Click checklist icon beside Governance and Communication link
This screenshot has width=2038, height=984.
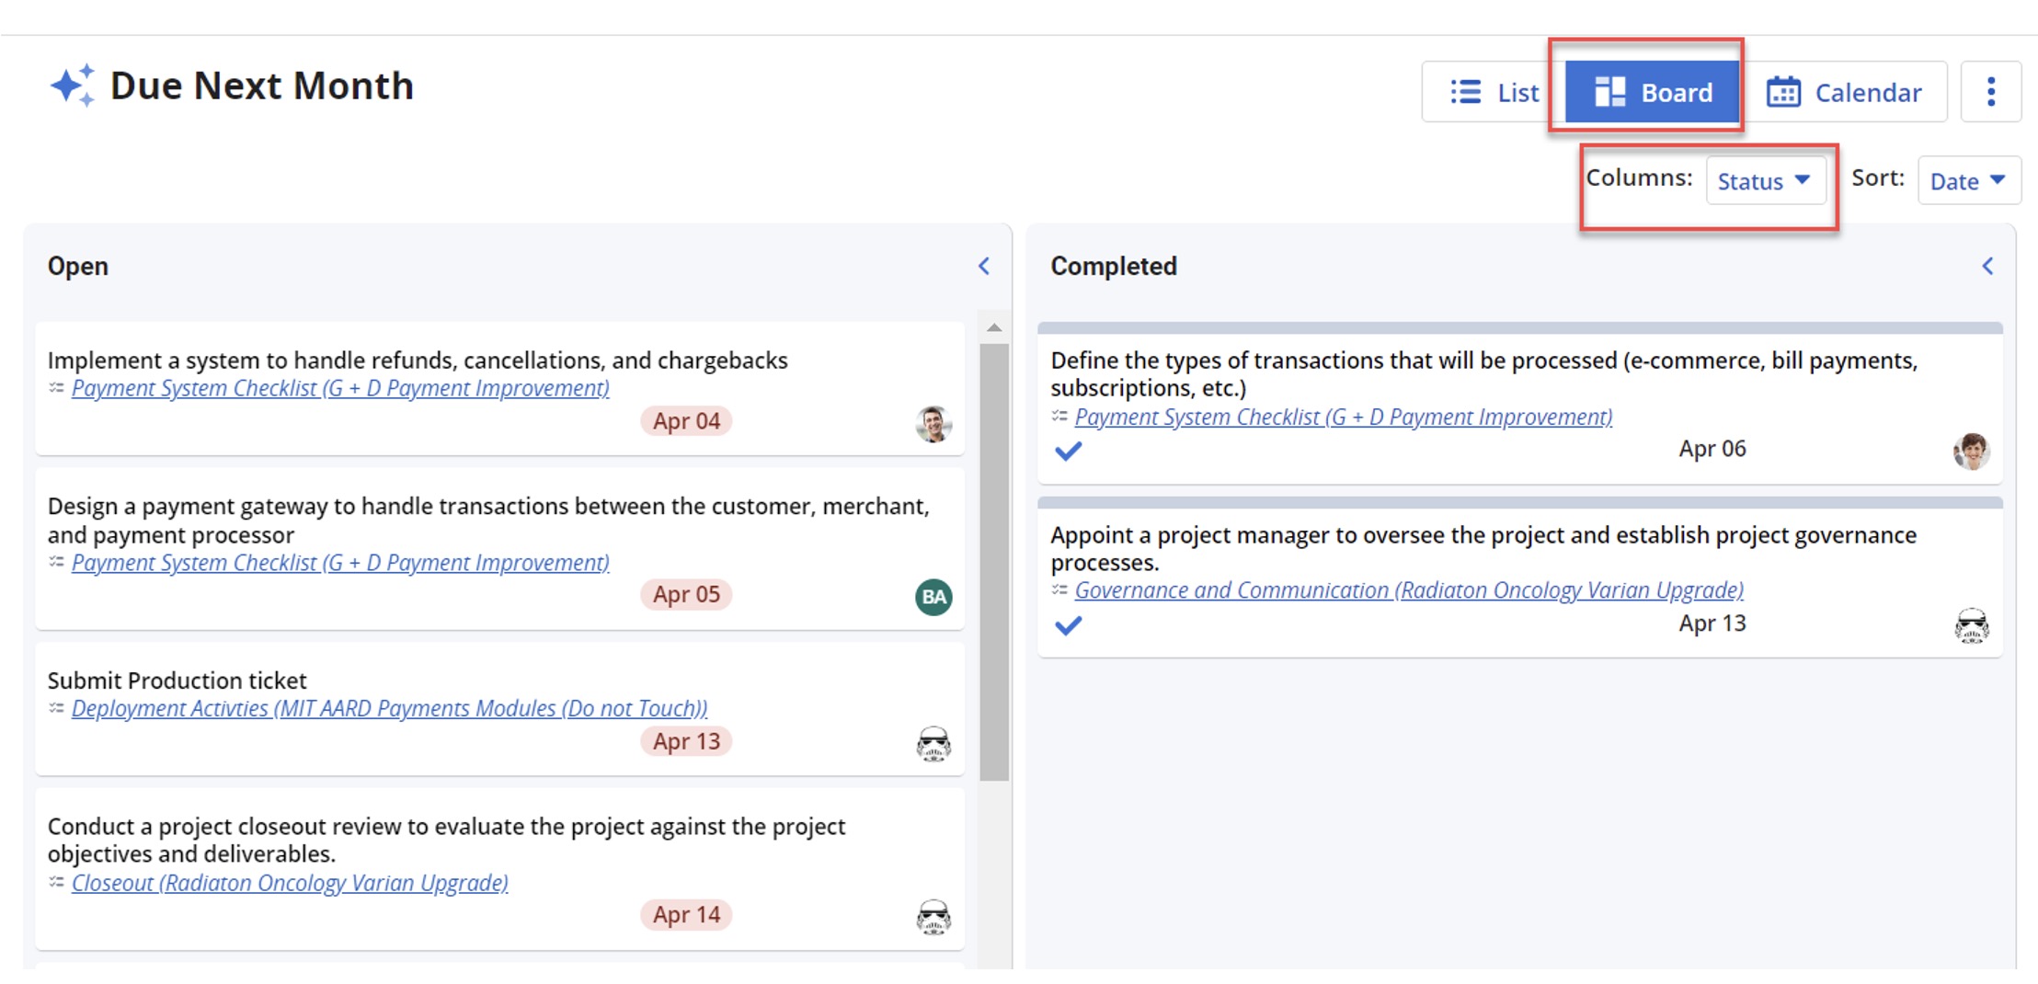point(1059,589)
